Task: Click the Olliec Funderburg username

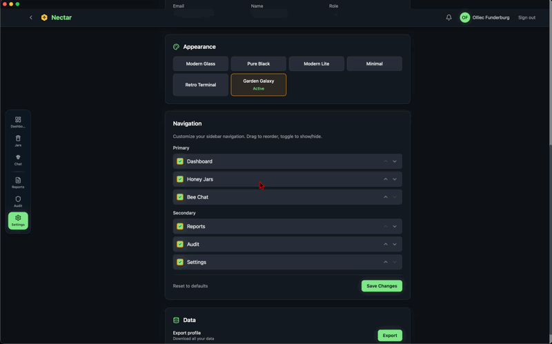Action: point(491,18)
